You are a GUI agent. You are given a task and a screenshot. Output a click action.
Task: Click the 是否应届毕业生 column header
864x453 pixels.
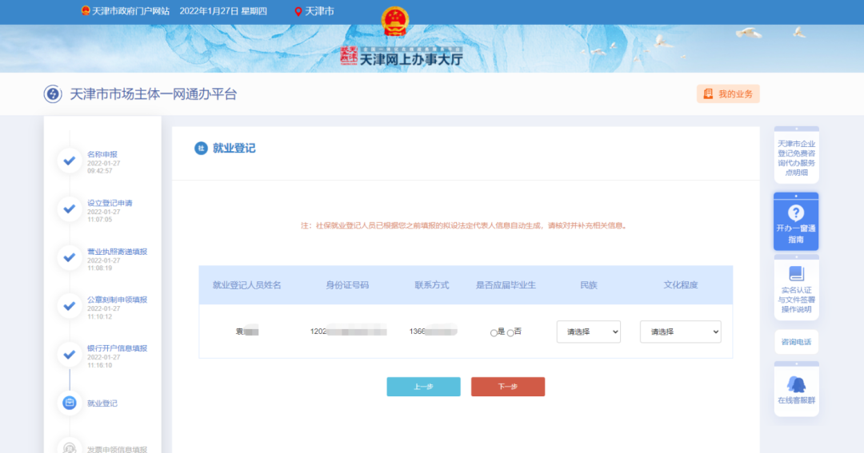(506, 285)
